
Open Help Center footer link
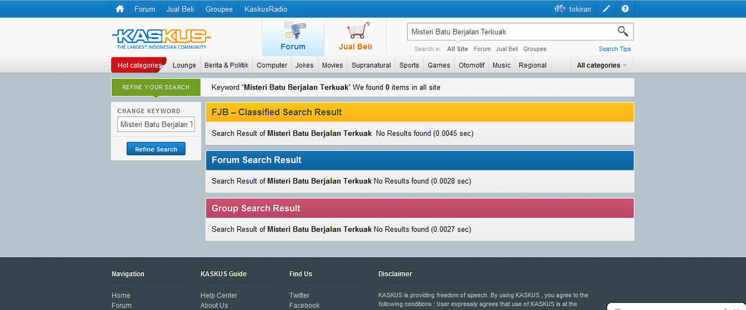coord(219,295)
